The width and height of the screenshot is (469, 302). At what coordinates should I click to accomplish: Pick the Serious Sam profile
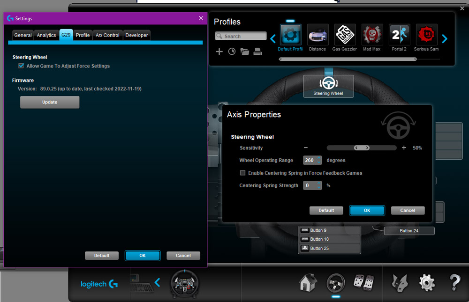pos(426,34)
